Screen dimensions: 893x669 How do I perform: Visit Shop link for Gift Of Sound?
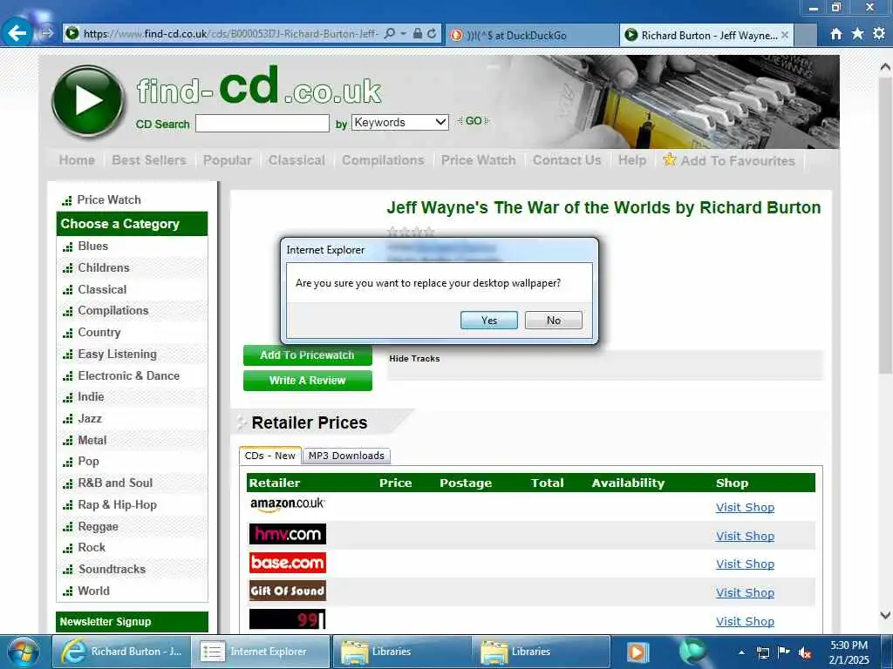click(x=745, y=592)
